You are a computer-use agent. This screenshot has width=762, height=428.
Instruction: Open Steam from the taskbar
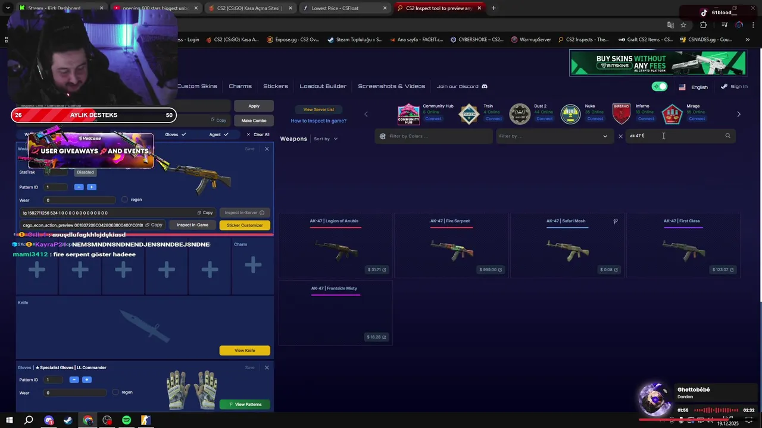[x=68, y=420]
